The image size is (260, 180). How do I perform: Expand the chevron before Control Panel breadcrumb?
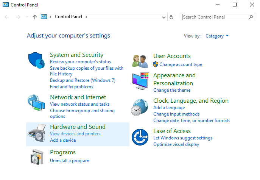pos(50,17)
